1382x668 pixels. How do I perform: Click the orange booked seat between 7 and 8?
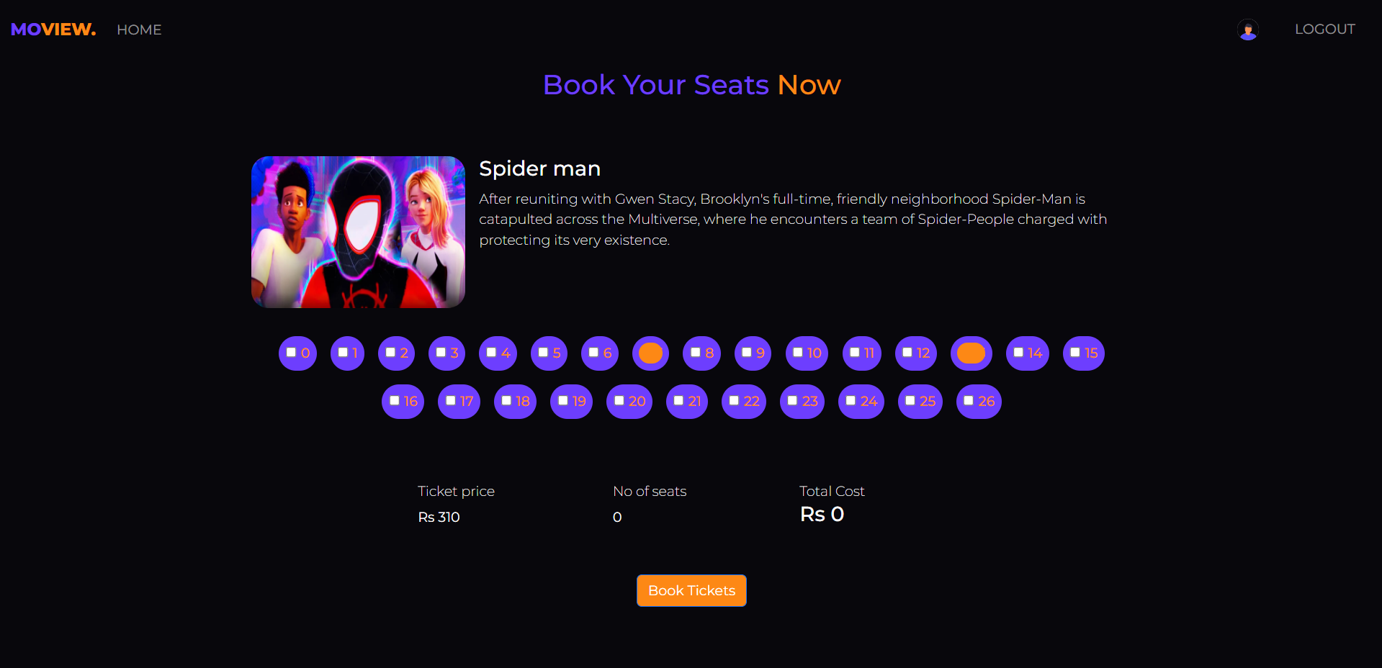point(650,353)
